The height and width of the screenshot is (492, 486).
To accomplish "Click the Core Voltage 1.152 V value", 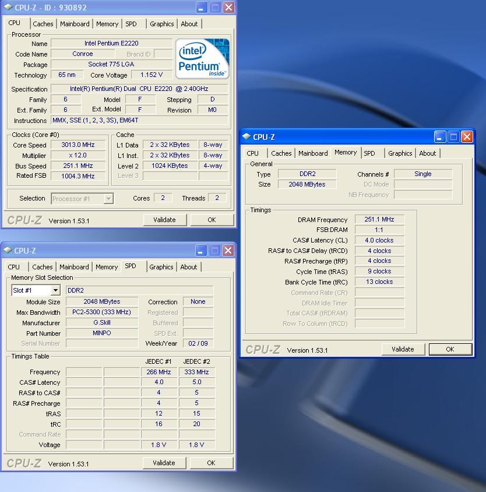I will click(x=152, y=75).
